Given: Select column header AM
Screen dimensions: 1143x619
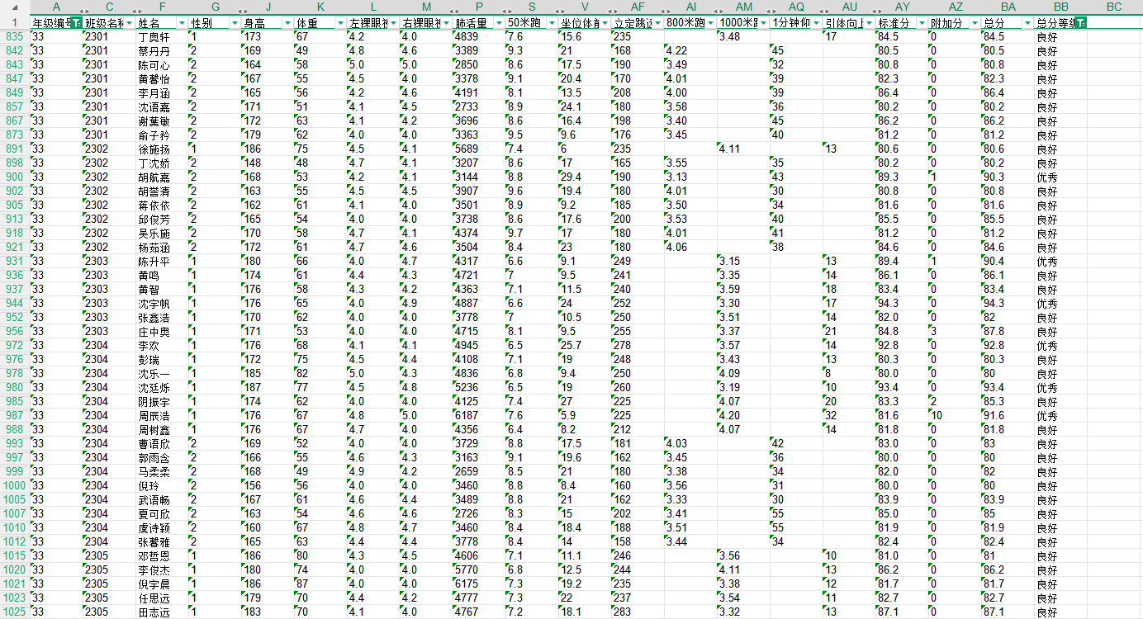Looking at the screenshot, I should point(744,7).
